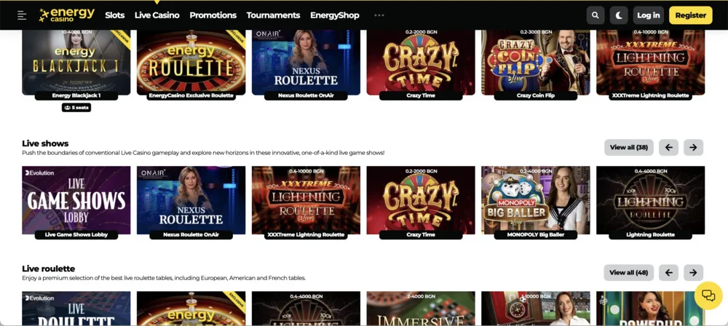Show previous Live shows games
728x326 pixels.
point(668,147)
